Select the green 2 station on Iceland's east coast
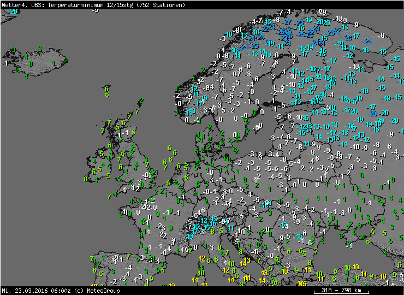This screenshot has height=295, width=404. point(66,60)
